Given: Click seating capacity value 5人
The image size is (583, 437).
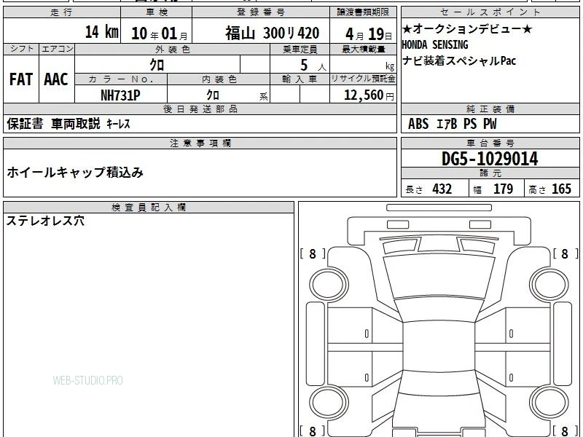Looking at the screenshot, I should [x=313, y=66].
